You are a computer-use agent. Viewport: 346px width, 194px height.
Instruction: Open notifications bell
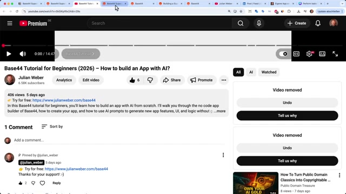tap(318, 23)
